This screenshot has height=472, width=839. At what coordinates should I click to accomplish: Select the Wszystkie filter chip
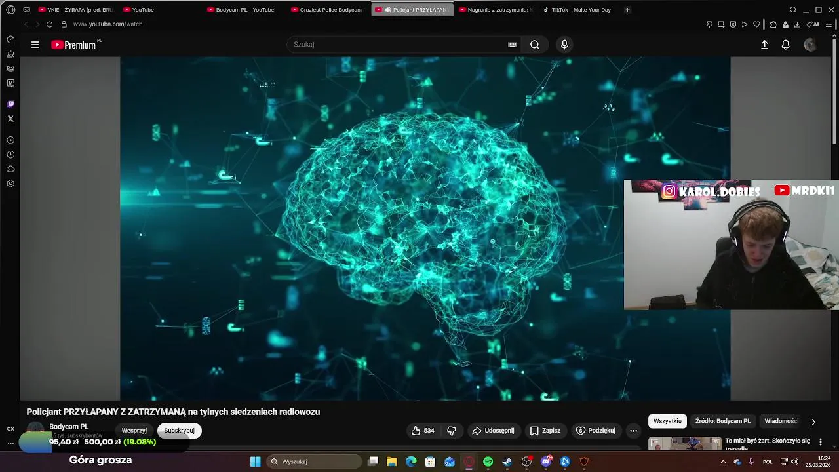[x=667, y=421]
